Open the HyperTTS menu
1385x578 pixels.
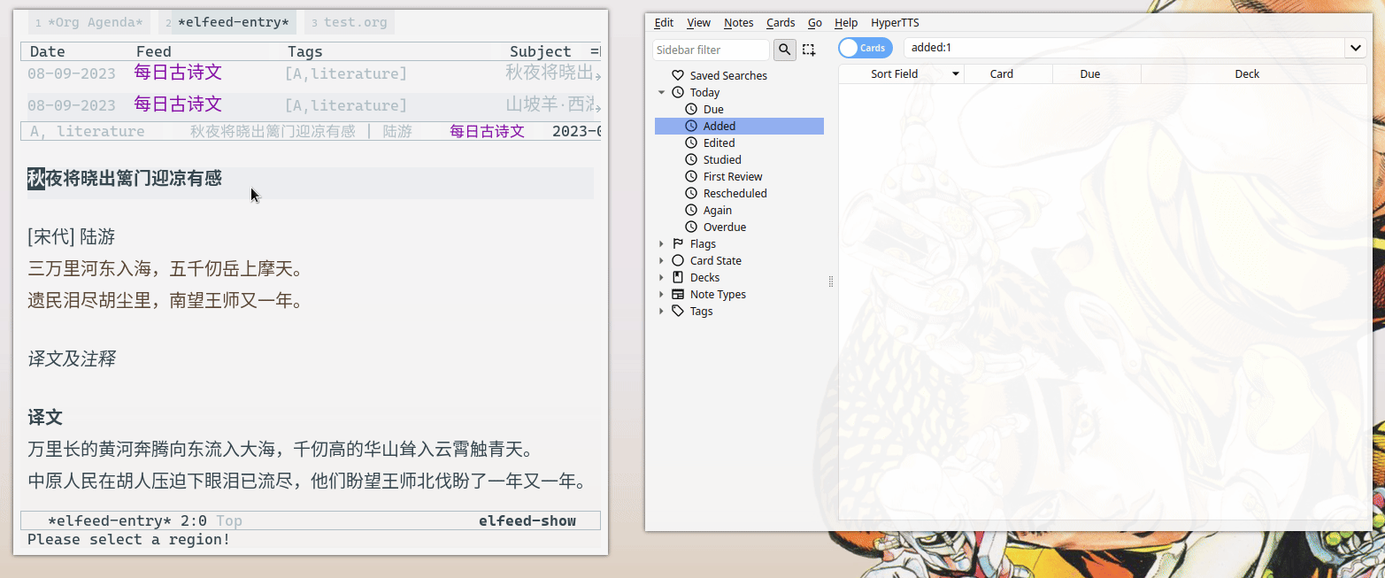[895, 22]
